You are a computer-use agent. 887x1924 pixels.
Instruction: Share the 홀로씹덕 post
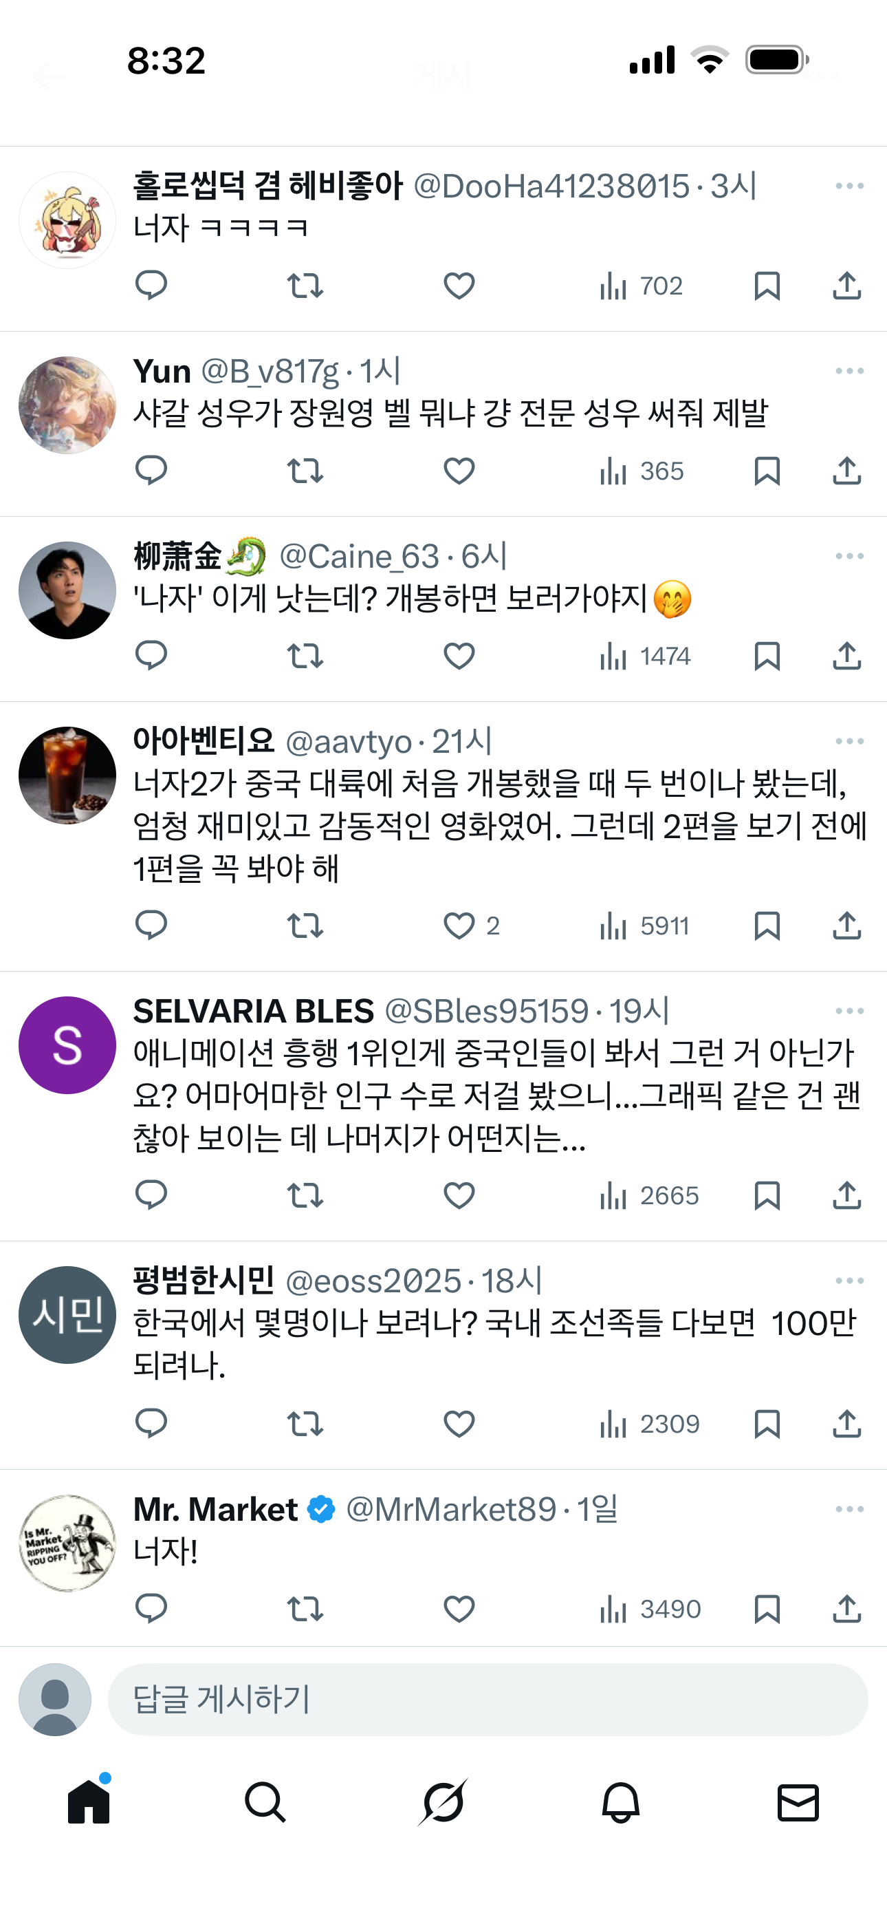coord(846,286)
